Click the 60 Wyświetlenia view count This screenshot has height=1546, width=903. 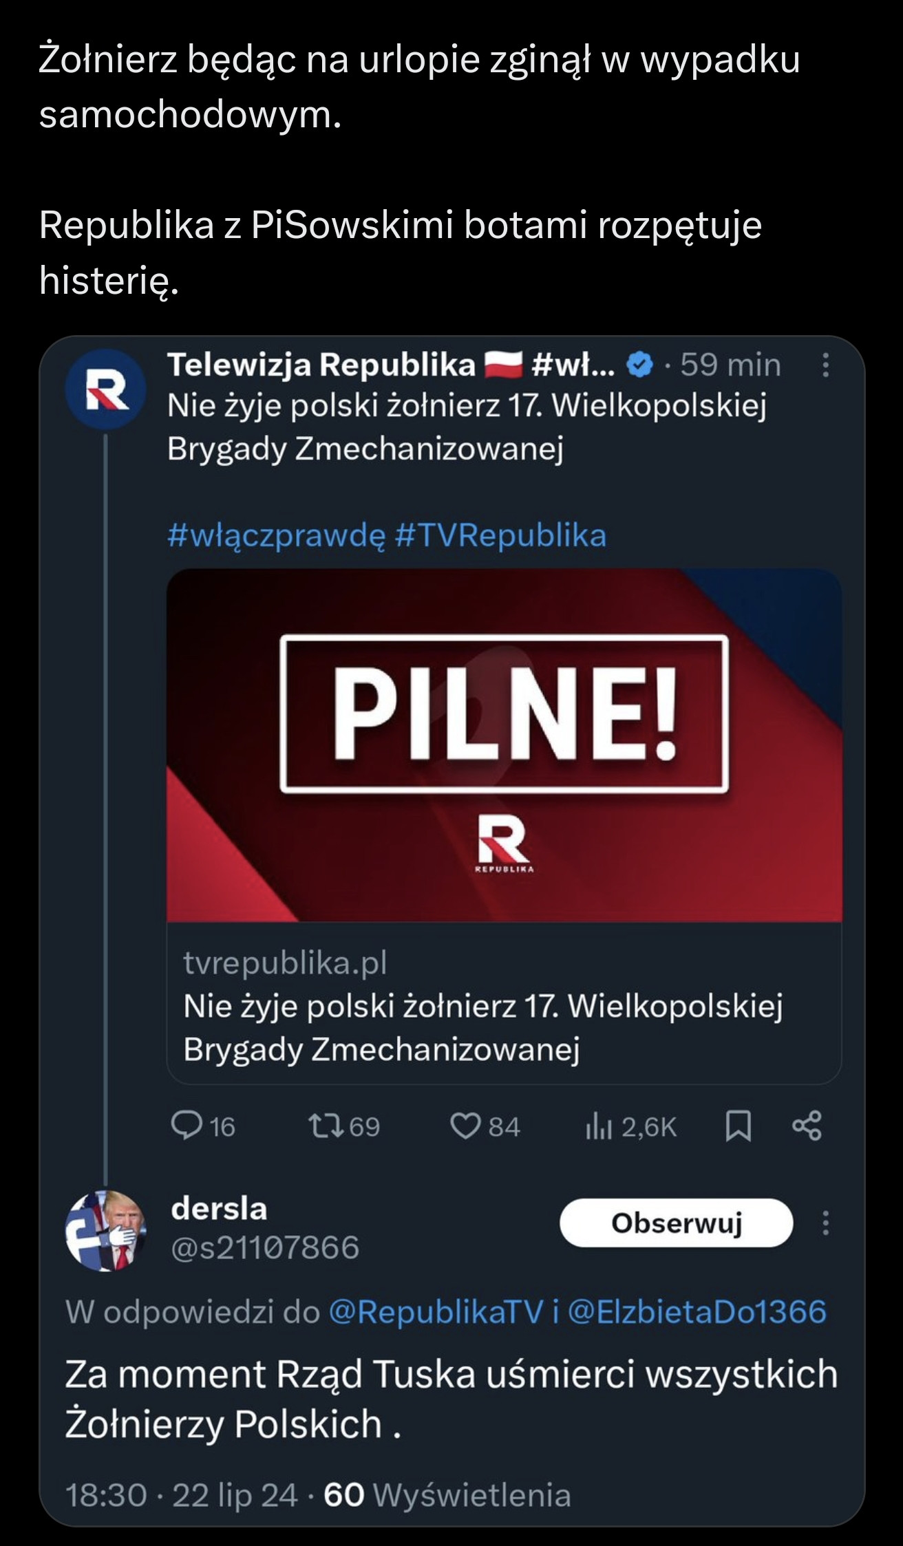447,1495
